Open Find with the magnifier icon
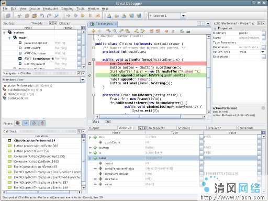The image size is (268, 201). [57, 16]
